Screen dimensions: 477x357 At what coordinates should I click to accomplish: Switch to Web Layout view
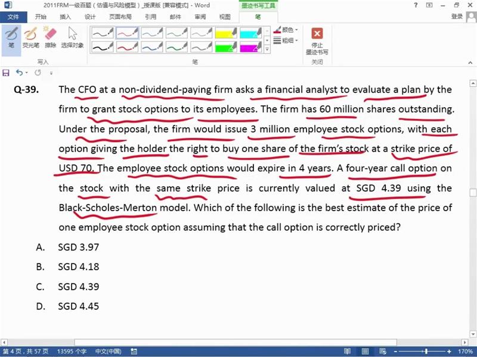coord(383,352)
